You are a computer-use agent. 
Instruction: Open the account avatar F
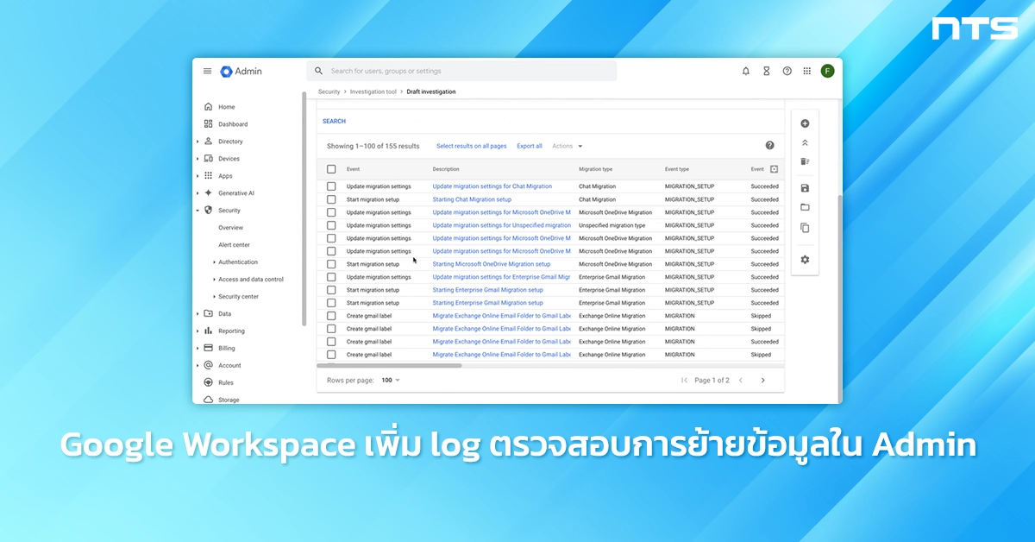828,71
